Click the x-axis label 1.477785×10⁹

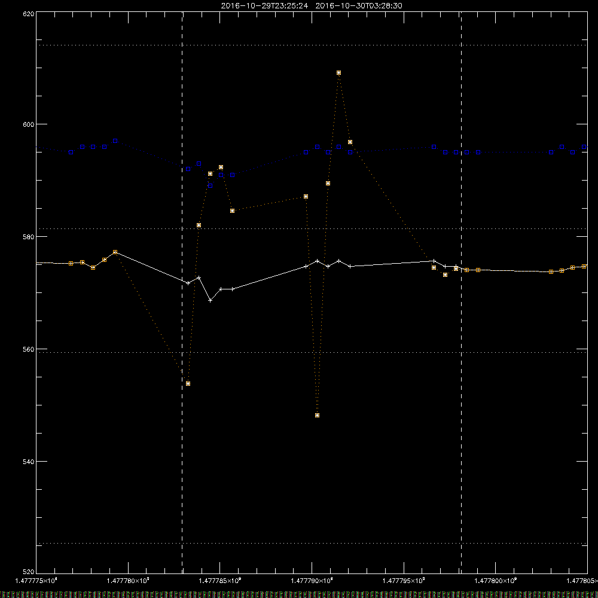click(220, 581)
